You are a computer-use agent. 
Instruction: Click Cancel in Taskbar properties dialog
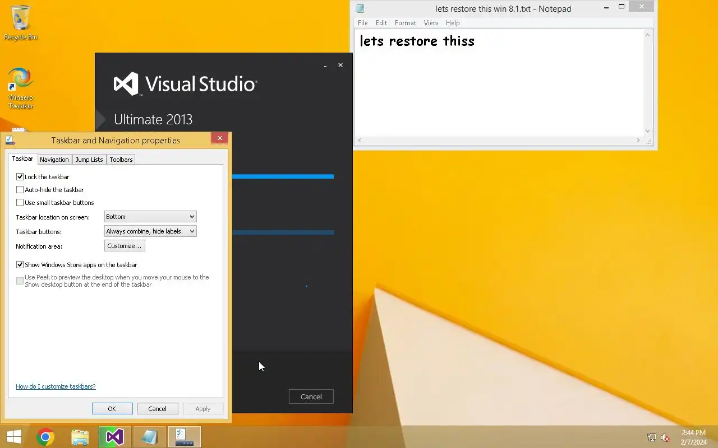[158, 409]
